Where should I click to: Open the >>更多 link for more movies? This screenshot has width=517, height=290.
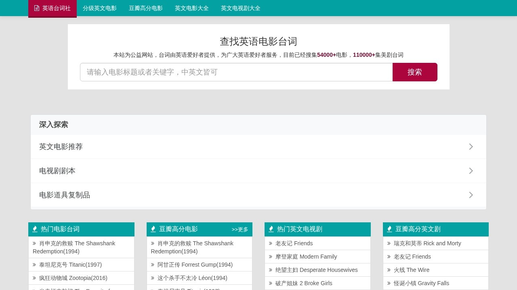click(x=240, y=230)
